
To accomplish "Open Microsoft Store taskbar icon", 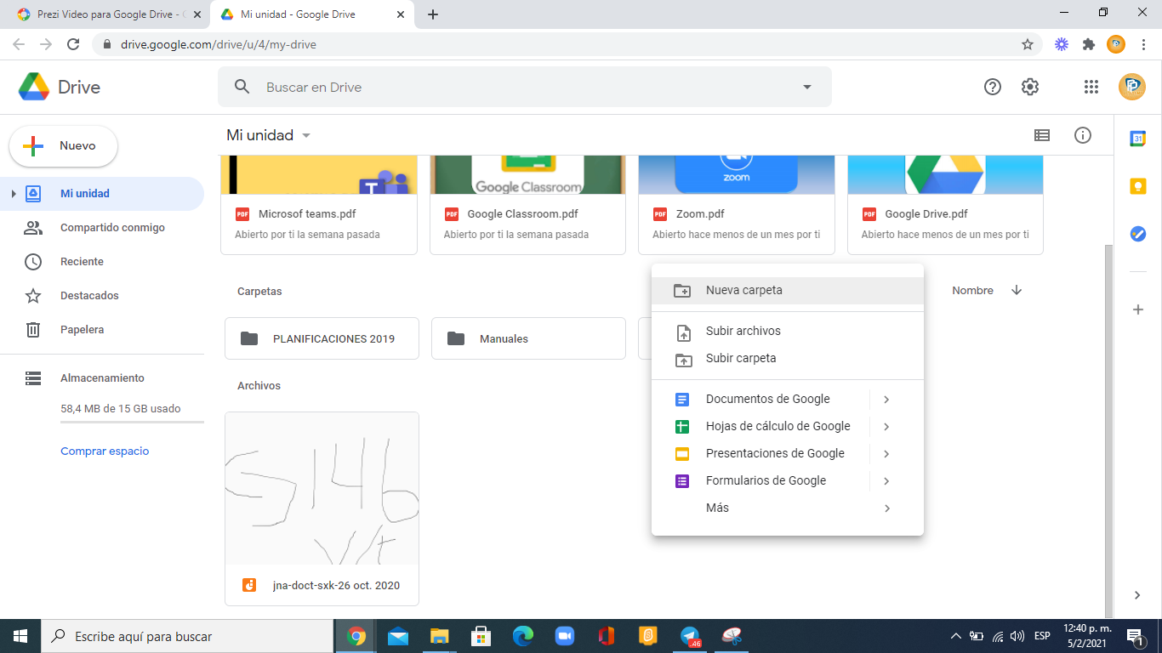I will (x=481, y=636).
